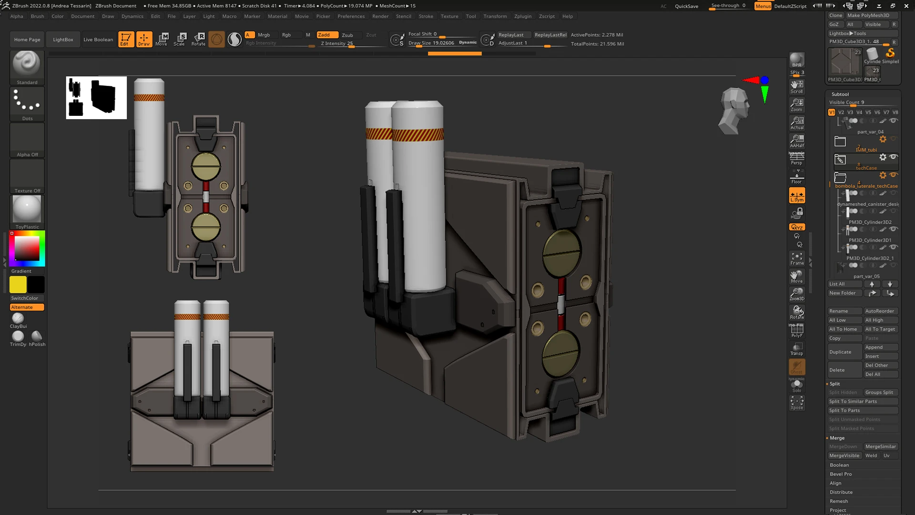Adjust the Z Intensity slider
This screenshot has width=915, height=515.
tap(353, 44)
